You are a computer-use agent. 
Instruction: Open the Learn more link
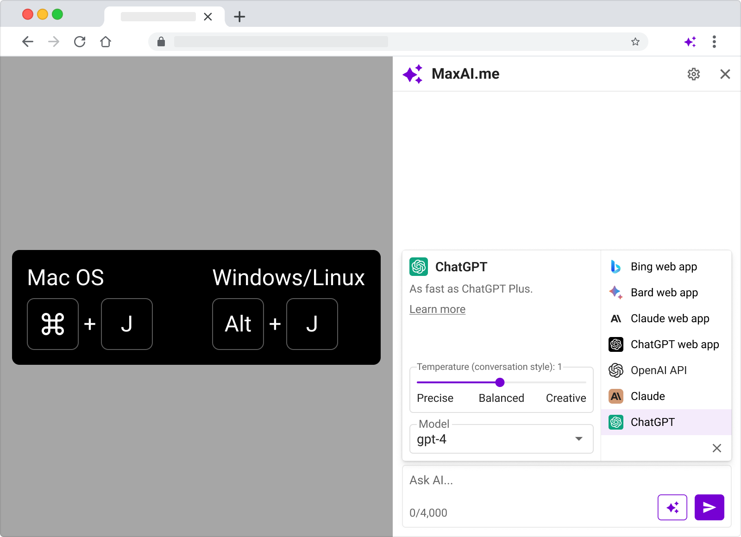coord(438,309)
